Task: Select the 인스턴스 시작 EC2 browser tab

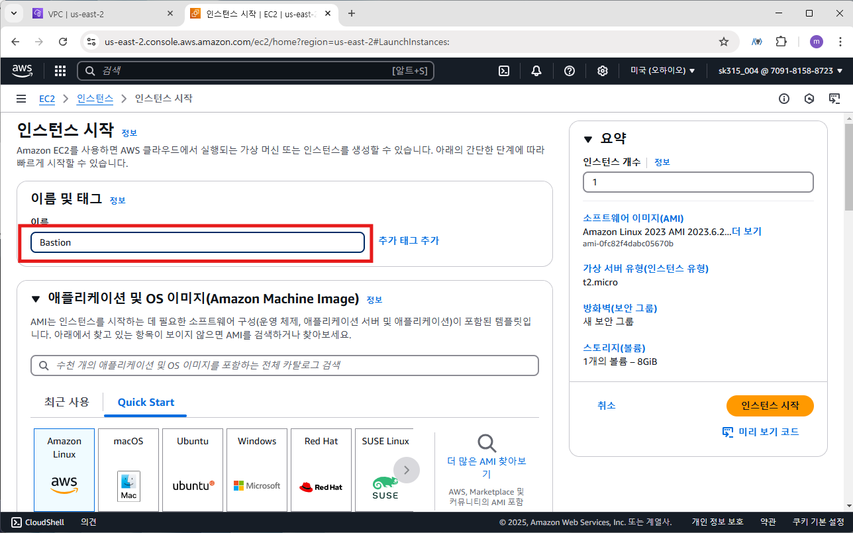Action: (x=262, y=13)
